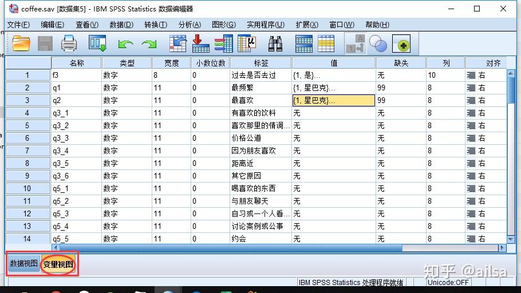Switch to 数据视图 tab

[23, 264]
